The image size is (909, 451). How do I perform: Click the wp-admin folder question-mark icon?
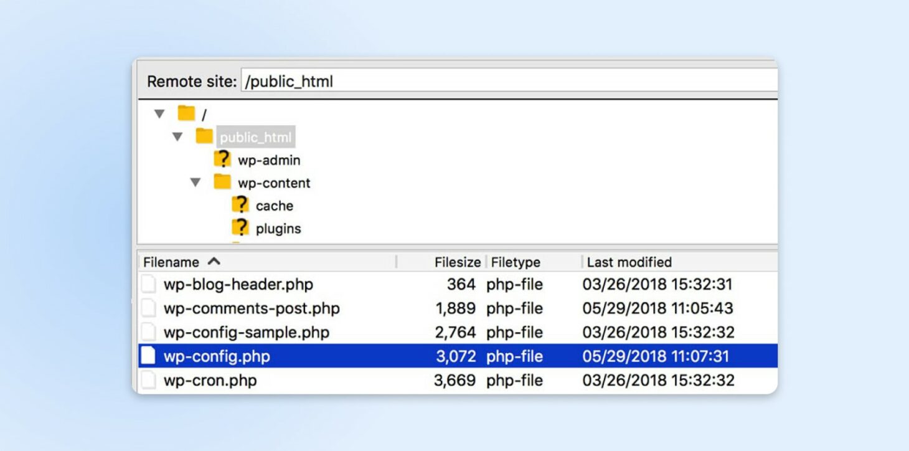point(224,159)
